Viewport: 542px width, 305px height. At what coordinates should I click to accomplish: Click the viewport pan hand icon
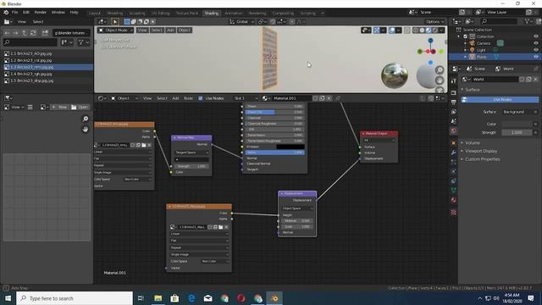pyautogui.click(x=440, y=80)
